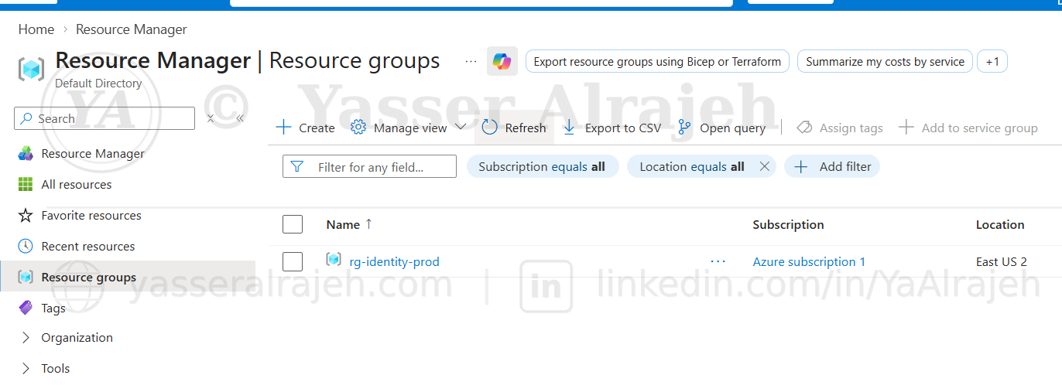The width and height of the screenshot is (1062, 392).
Task: Click the Export to CSV label
Action: tap(623, 128)
